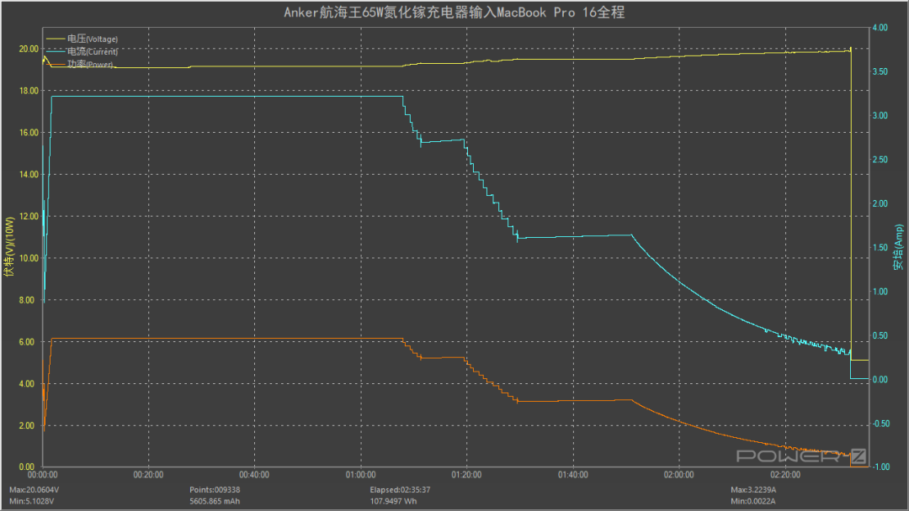The image size is (909, 511).
Task: Click the Points:009338 value
Action: [x=215, y=490]
